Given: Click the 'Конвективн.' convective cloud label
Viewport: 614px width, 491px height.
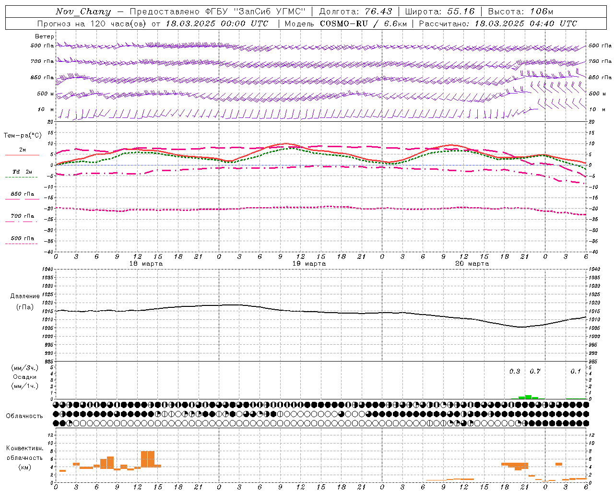Looking at the screenshot, I should click(24, 448).
